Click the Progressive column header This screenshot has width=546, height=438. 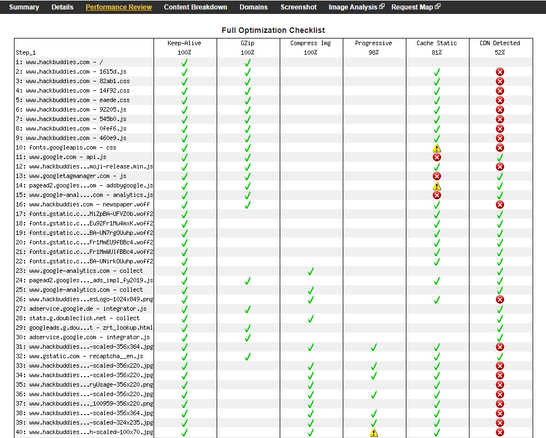point(373,43)
